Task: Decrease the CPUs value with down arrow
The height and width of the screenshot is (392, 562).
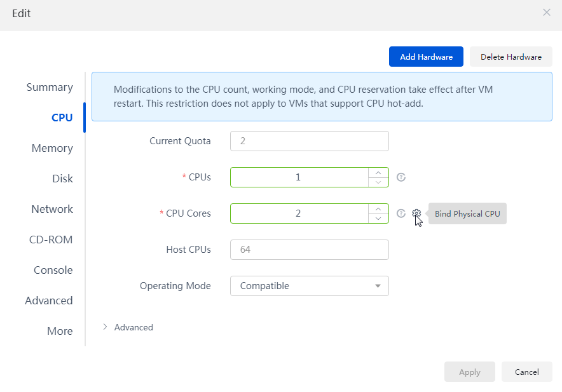Action: (x=378, y=182)
